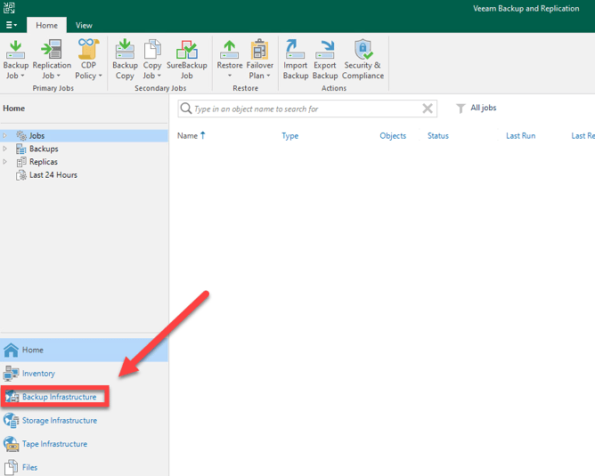
Task: Click the Copy Job ribbon icon
Action: (x=152, y=50)
